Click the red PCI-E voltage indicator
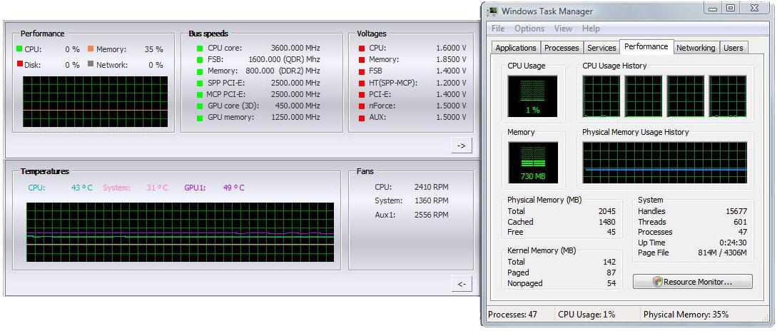Screen dimensions: 777x331 coord(361,95)
